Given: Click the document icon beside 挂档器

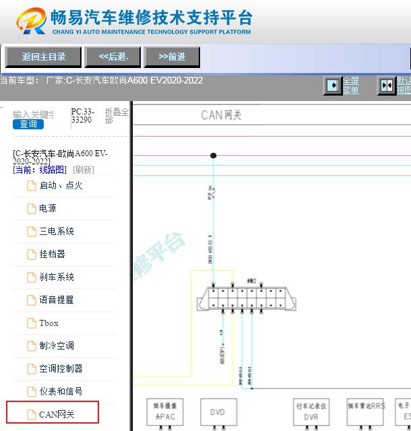Looking at the screenshot, I should coord(32,255).
